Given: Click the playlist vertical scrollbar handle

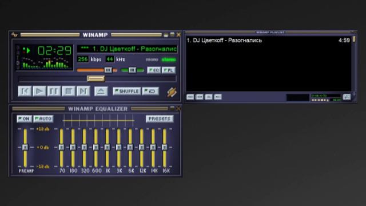Looking at the screenshot, I should click(354, 39).
